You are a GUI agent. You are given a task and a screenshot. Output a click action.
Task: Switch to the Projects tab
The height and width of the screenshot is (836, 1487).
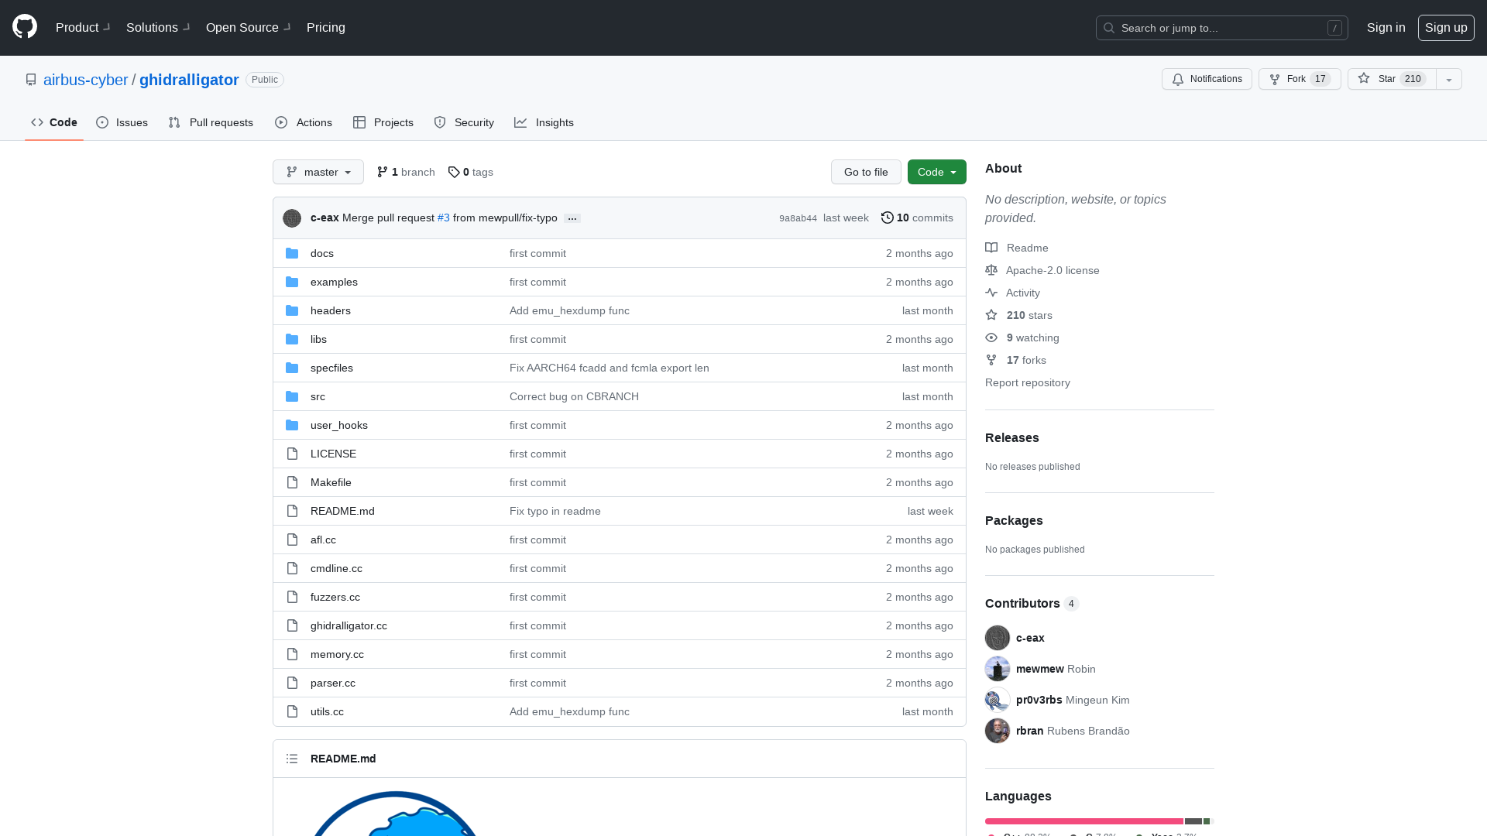[383, 122]
